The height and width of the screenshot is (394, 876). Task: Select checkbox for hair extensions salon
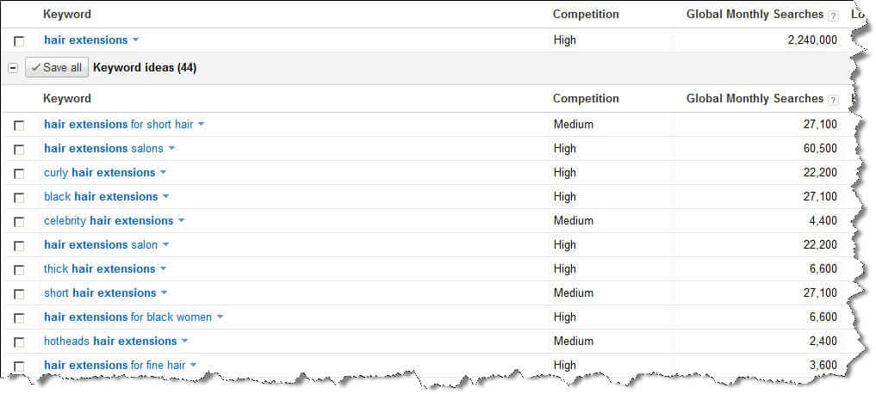coord(19,246)
